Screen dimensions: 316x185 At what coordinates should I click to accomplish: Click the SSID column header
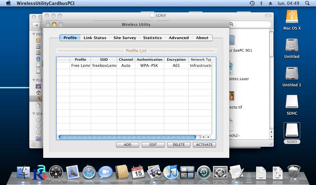click(104, 60)
